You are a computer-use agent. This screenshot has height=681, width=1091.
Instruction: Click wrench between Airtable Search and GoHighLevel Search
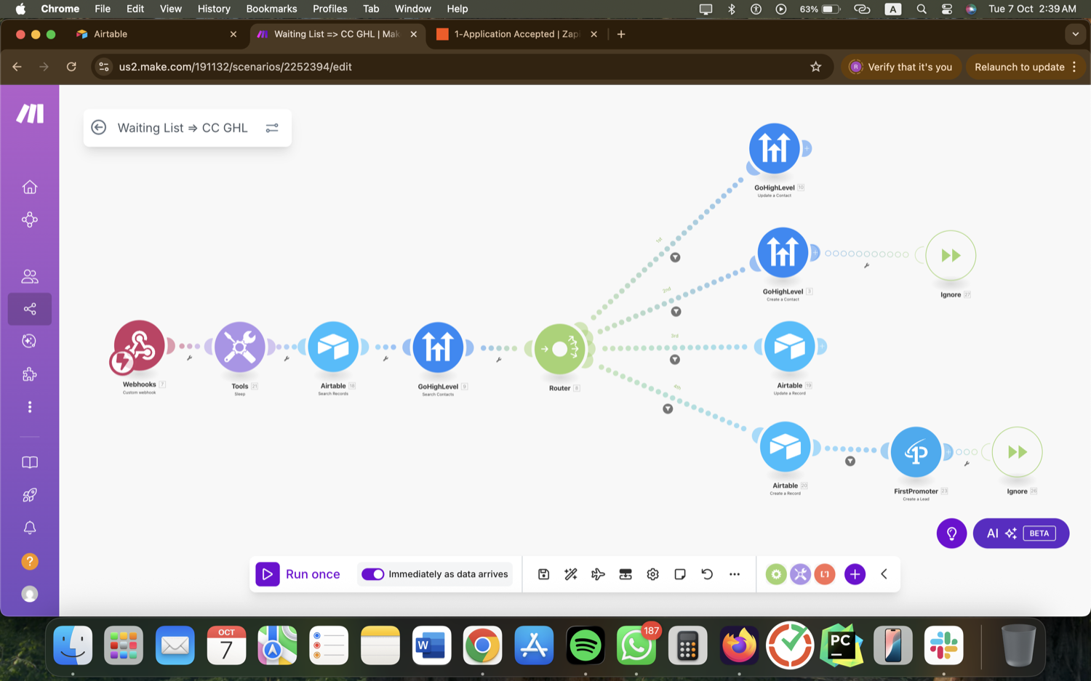(385, 358)
